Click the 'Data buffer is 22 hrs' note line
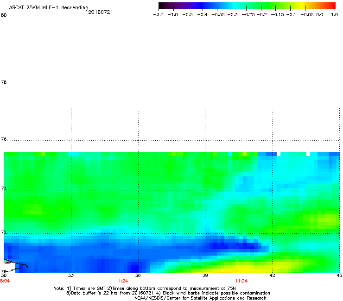Screen dimensions: 343x301 pyautogui.click(x=168, y=293)
